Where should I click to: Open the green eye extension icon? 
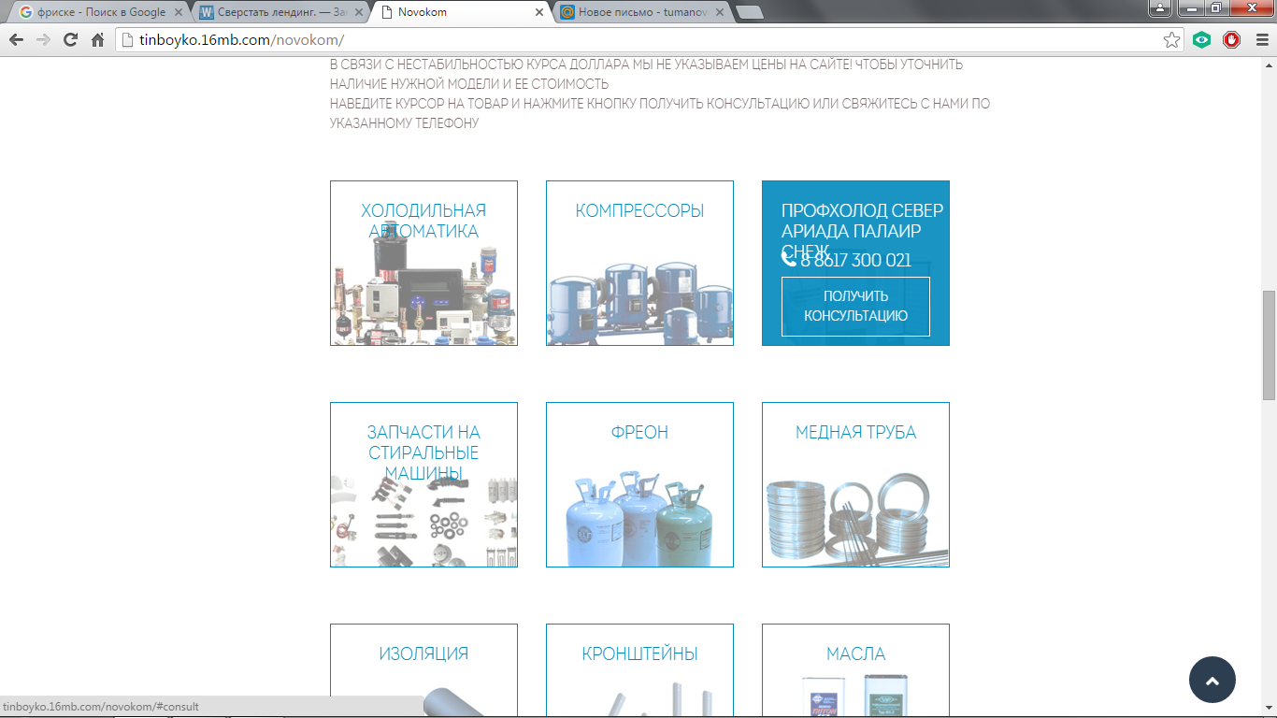coord(1202,40)
